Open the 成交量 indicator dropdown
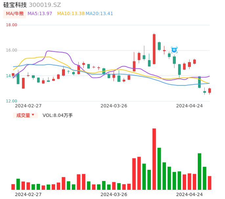The image size is (225, 199). 25,115
